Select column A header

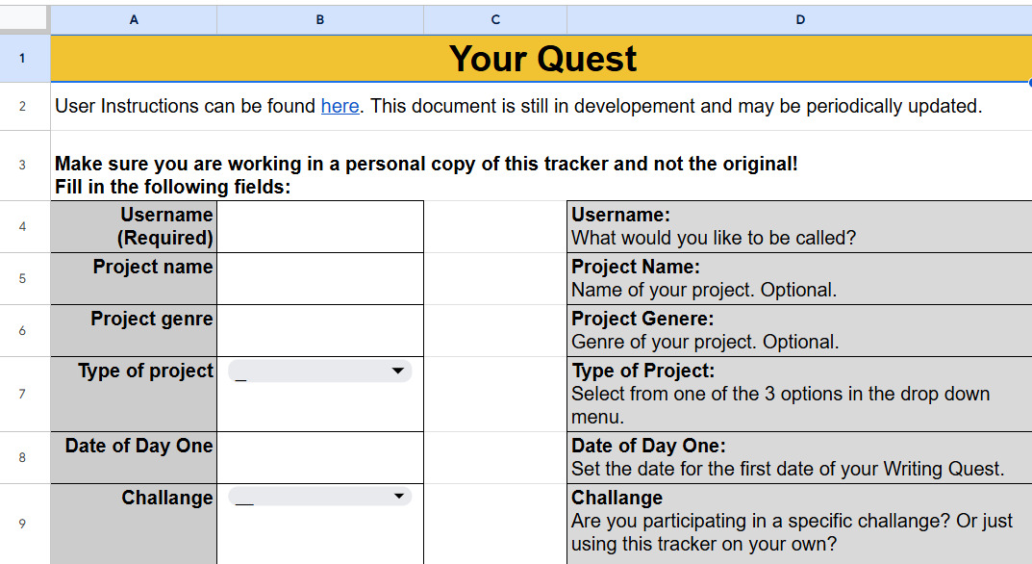(134, 19)
